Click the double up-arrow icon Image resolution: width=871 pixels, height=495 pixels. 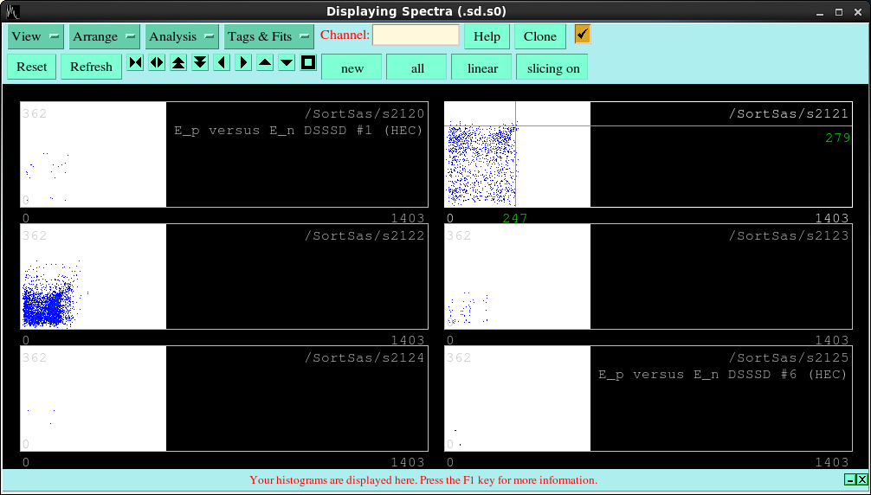(178, 62)
